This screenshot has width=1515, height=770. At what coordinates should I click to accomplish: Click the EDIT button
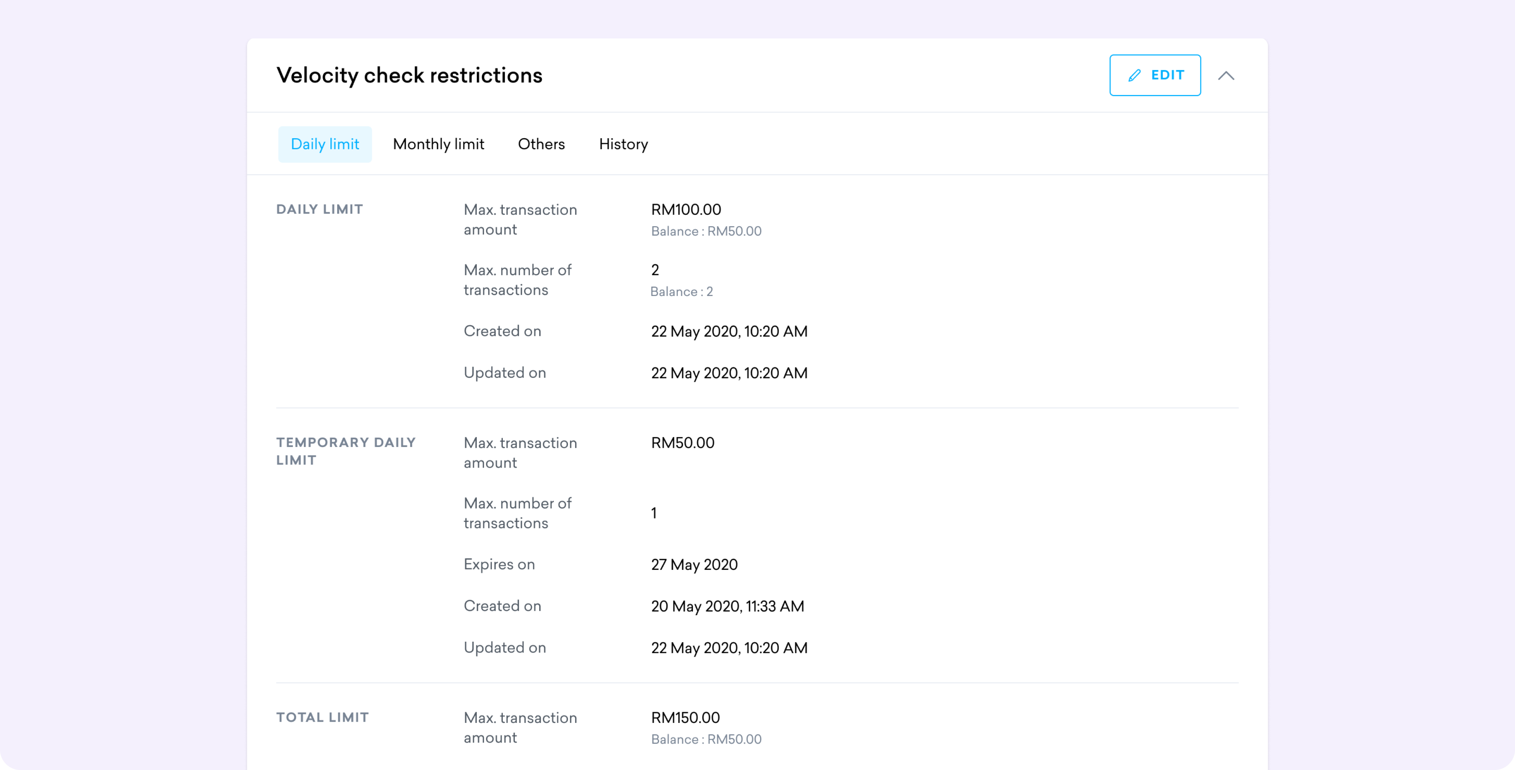pos(1155,75)
